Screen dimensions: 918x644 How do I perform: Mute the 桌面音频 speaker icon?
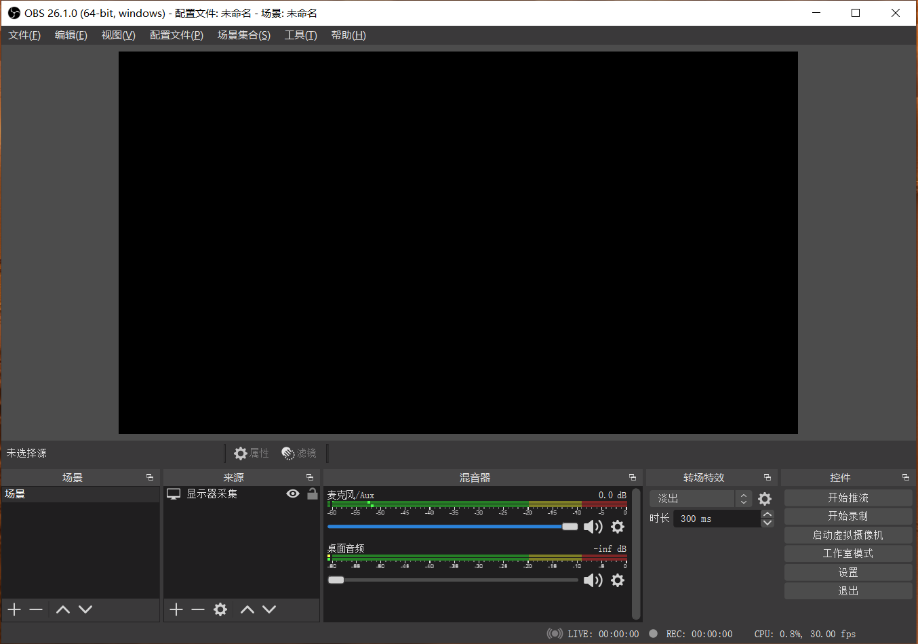tap(593, 580)
